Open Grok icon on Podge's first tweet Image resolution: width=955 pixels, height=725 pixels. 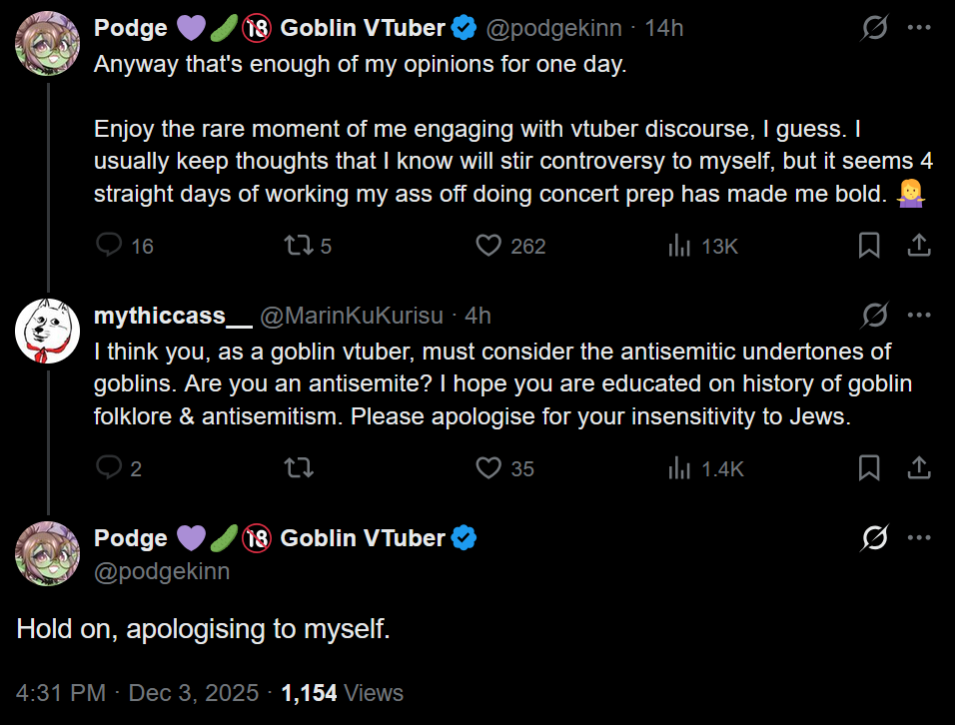(x=874, y=29)
